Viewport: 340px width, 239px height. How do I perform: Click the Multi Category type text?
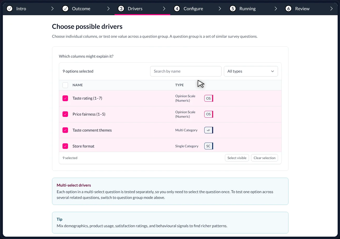(186, 130)
